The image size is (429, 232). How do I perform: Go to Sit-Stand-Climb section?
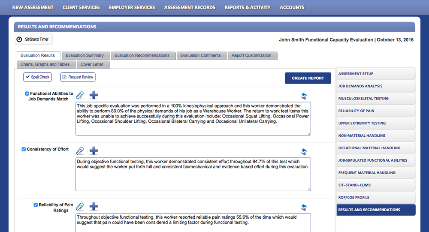pyautogui.click(x=376, y=185)
